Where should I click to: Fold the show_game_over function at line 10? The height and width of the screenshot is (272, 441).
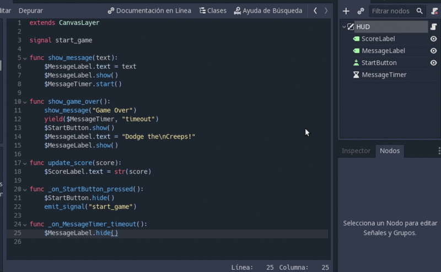coord(25,102)
